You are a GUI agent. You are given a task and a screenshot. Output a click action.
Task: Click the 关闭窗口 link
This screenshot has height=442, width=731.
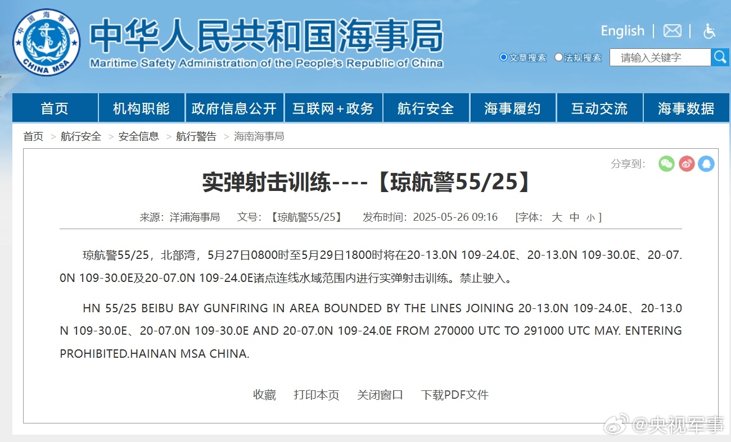(380, 395)
